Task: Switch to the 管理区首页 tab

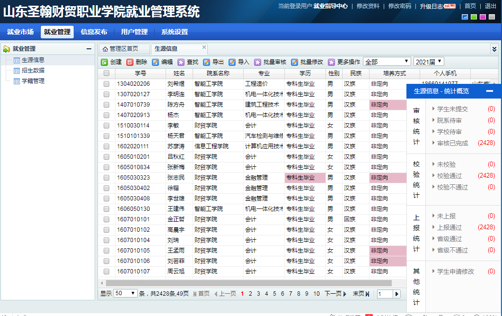Action: pyautogui.click(x=121, y=49)
